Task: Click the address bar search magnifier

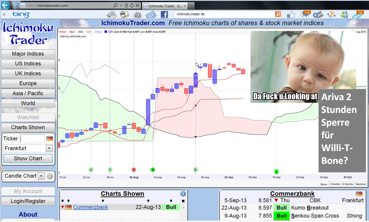Action: click(116, 5)
